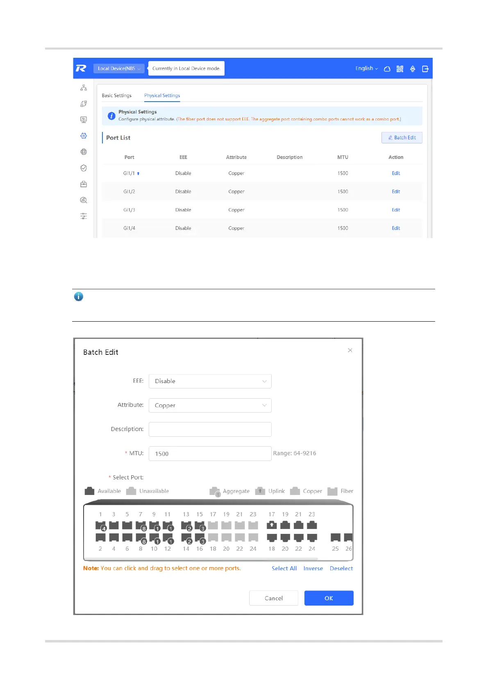Close the Batch Edit dialog with X
Image resolution: width=488 pixels, height=690 pixels.
tap(350, 350)
